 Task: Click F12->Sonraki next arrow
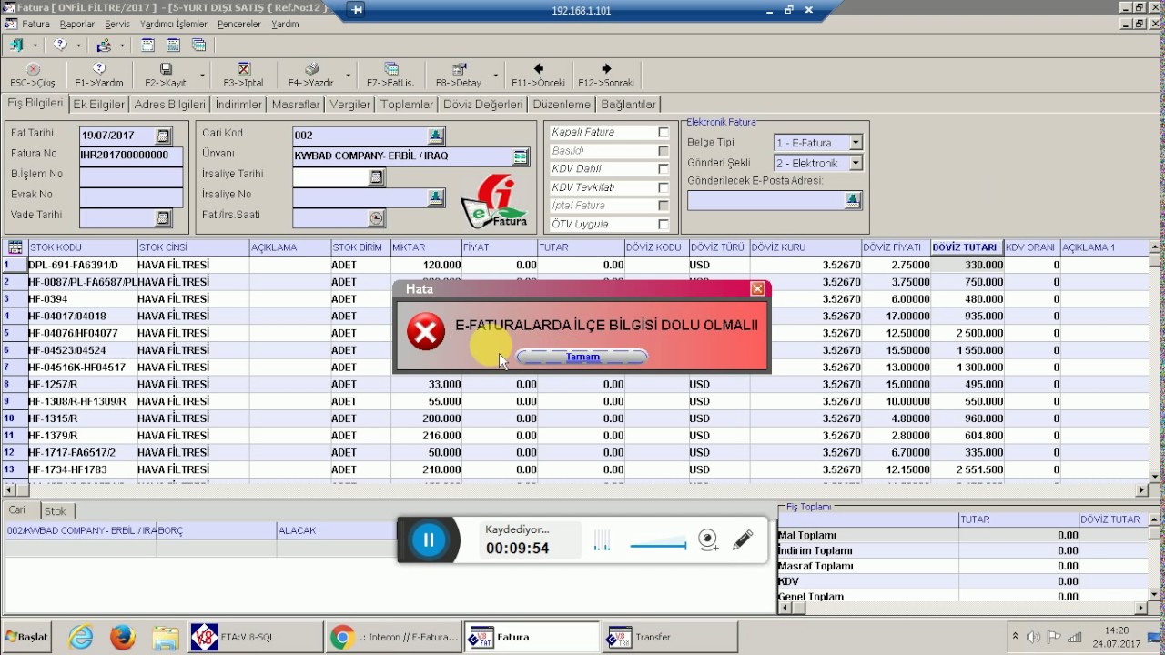[x=606, y=75]
